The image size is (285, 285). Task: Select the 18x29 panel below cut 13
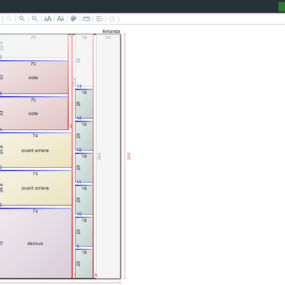coord(84,135)
